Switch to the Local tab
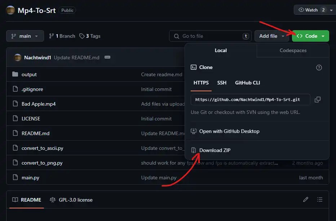The width and height of the screenshot is (336, 221). 221,50
